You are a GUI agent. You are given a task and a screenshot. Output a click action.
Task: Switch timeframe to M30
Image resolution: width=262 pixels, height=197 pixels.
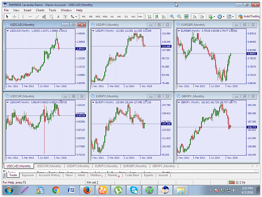coord(105,17)
